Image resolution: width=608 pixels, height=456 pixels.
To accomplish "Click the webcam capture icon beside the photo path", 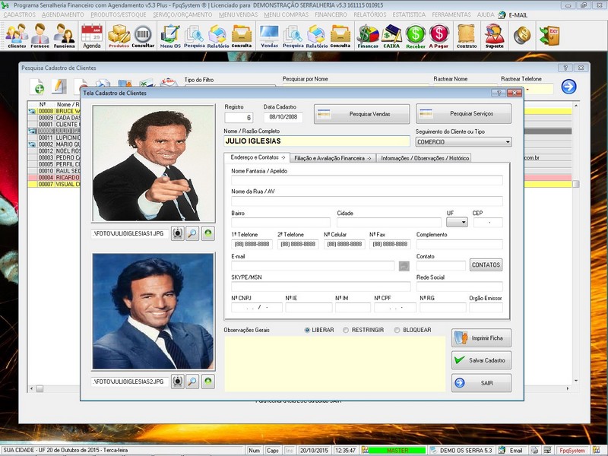I will pos(176,233).
